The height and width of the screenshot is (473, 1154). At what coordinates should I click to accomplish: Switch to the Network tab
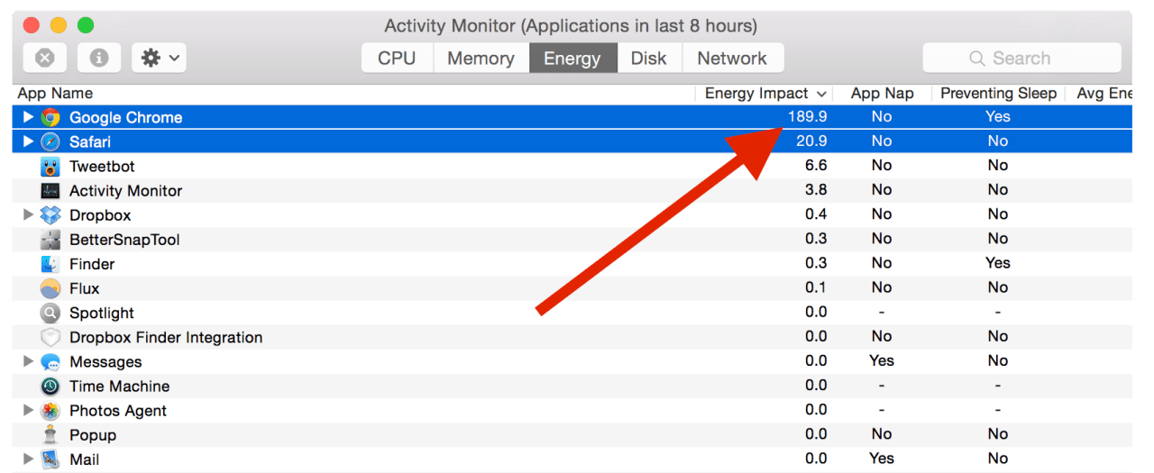(x=731, y=59)
